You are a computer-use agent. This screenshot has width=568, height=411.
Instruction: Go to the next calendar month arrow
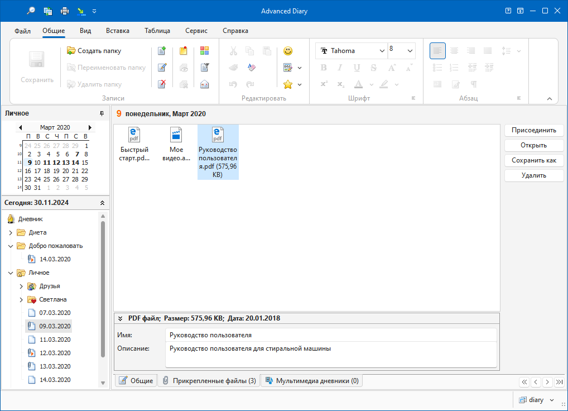coord(90,127)
